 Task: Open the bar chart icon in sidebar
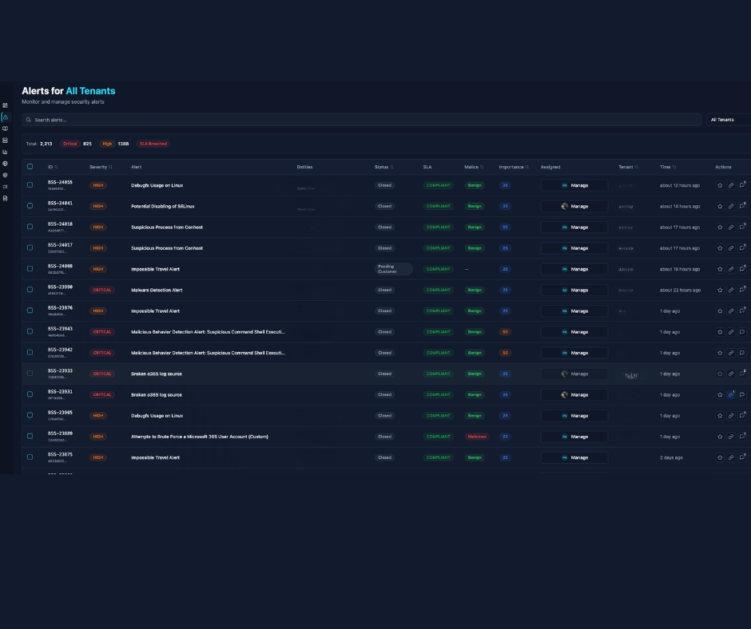[5, 152]
